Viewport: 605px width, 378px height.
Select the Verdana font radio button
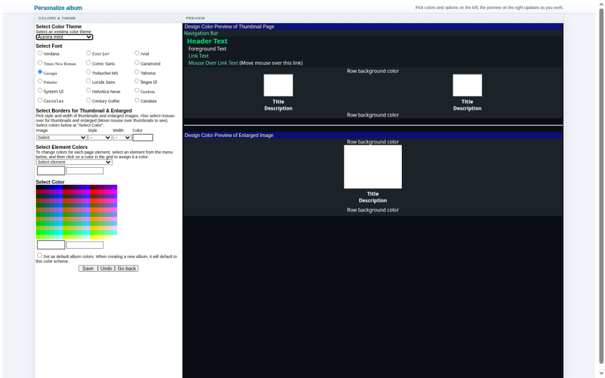point(40,53)
